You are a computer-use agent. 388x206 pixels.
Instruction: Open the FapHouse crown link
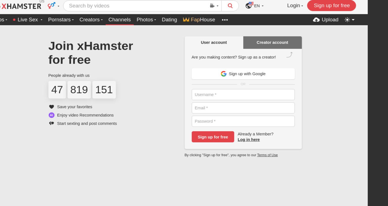pos(199,20)
